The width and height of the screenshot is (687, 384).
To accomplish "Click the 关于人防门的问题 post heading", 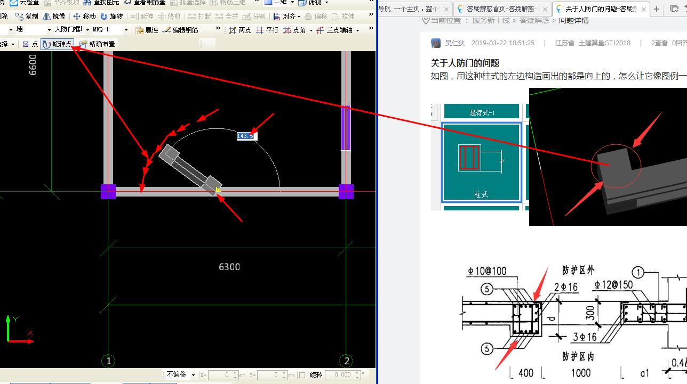I will pyautogui.click(x=465, y=63).
